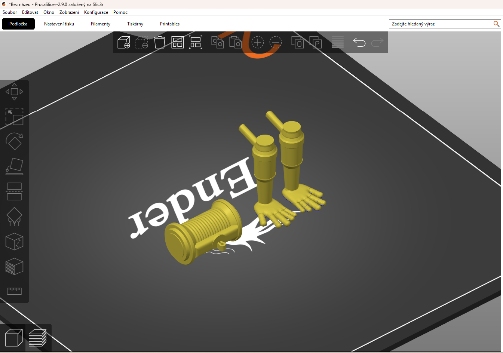
Task: Select the Paint-on supports tool
Action: pyautogui.click(x=14, y=217)
